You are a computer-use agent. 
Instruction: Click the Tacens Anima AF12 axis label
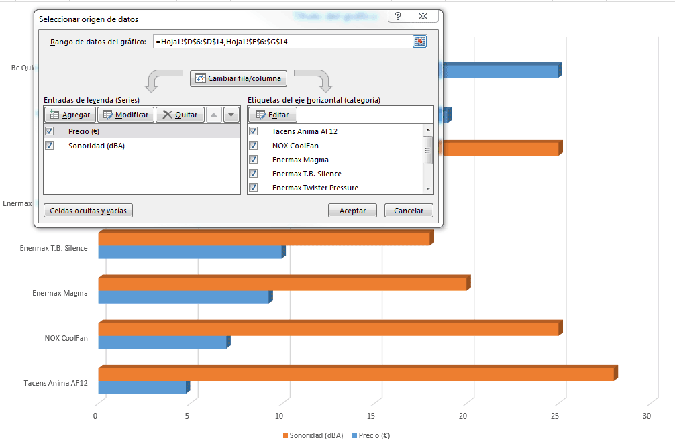[x=56, y=383]
